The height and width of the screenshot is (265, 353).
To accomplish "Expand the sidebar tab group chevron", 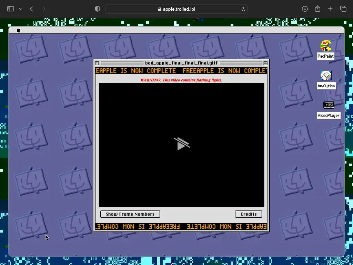I will click(20, 9).
